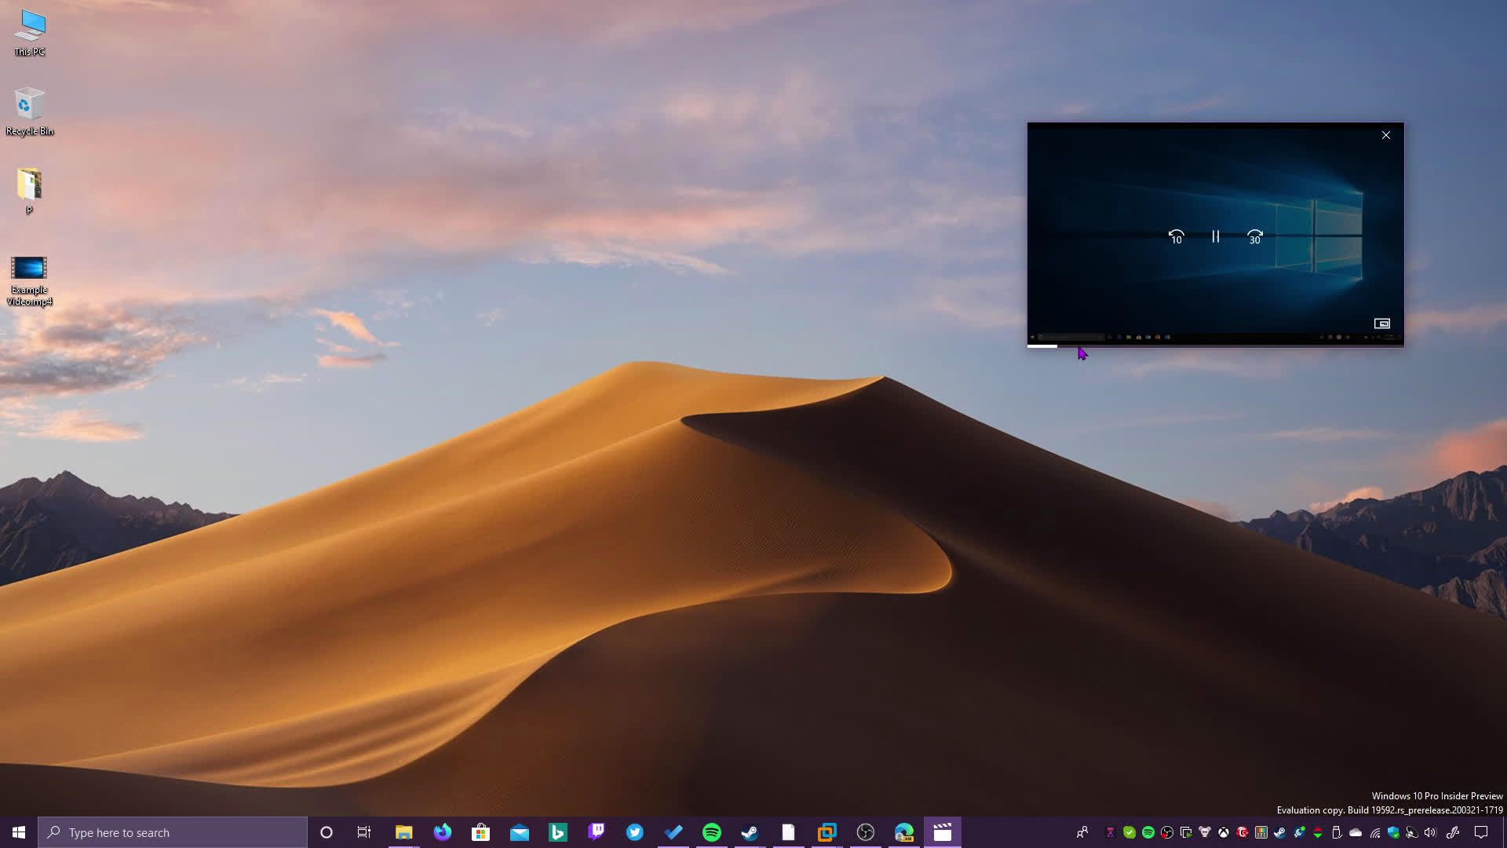Launch Firefox from the taskbar
Image resolution: width=1507 pixels, height=848 pixels.
[x=442, y=832]
